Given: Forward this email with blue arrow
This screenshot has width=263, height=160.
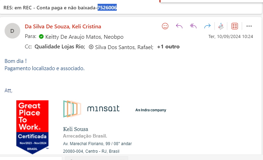Looking at the screenshot, I should (207, 26).
